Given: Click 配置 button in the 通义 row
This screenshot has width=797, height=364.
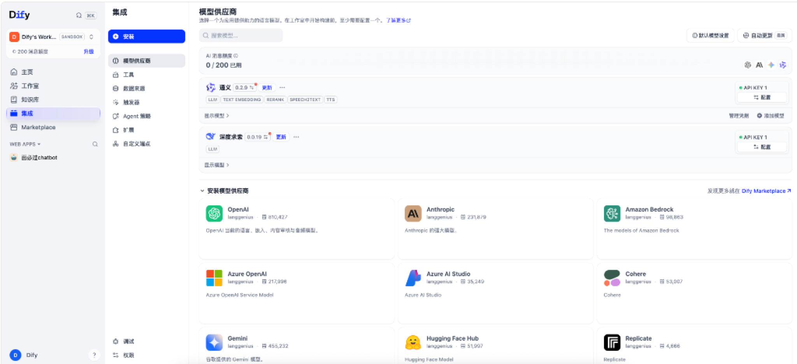Looking at the screenshot, I should pos(762,97).
